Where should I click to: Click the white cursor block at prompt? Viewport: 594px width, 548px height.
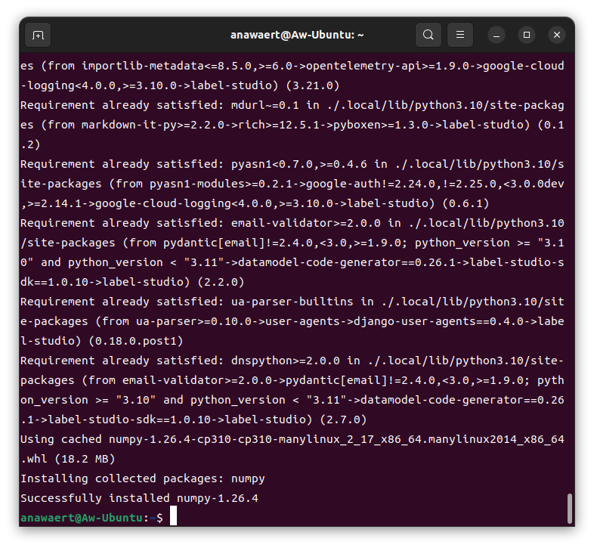(173, 517)
